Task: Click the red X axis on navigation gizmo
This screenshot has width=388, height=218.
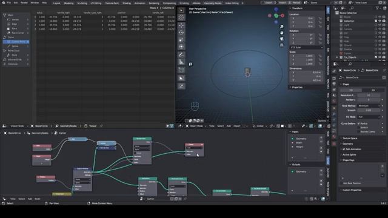Action: 283,16
